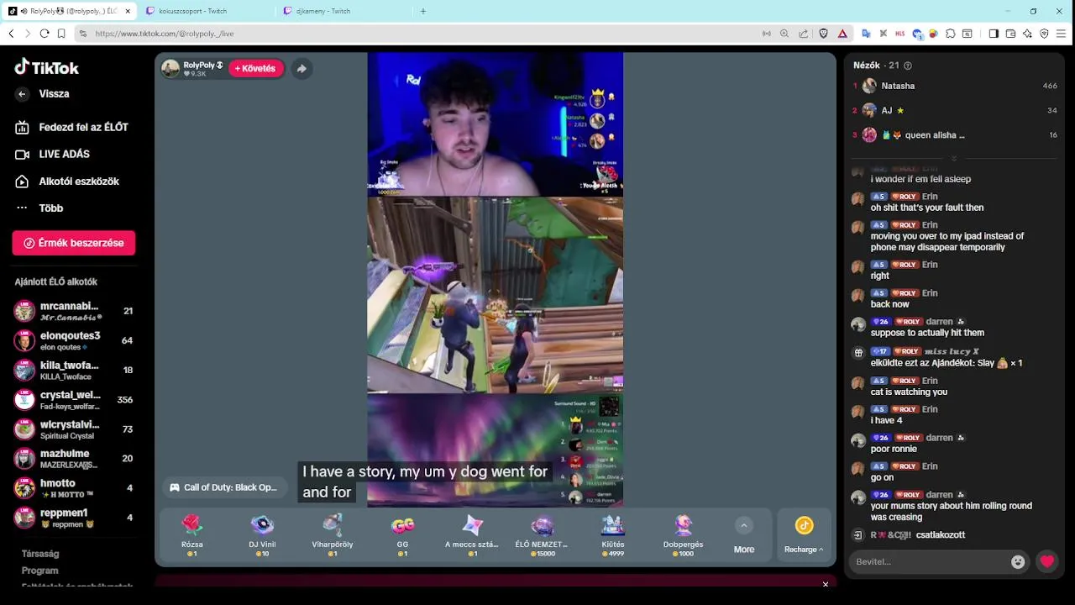Open the Brave shields icon
The image size is (1075, 605).
pos(823,34)
